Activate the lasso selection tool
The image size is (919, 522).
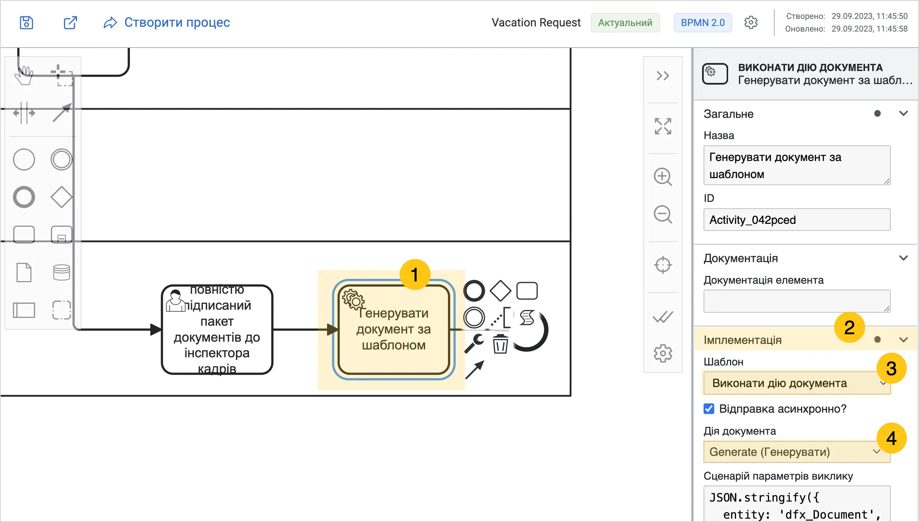(x=61, y=75)
